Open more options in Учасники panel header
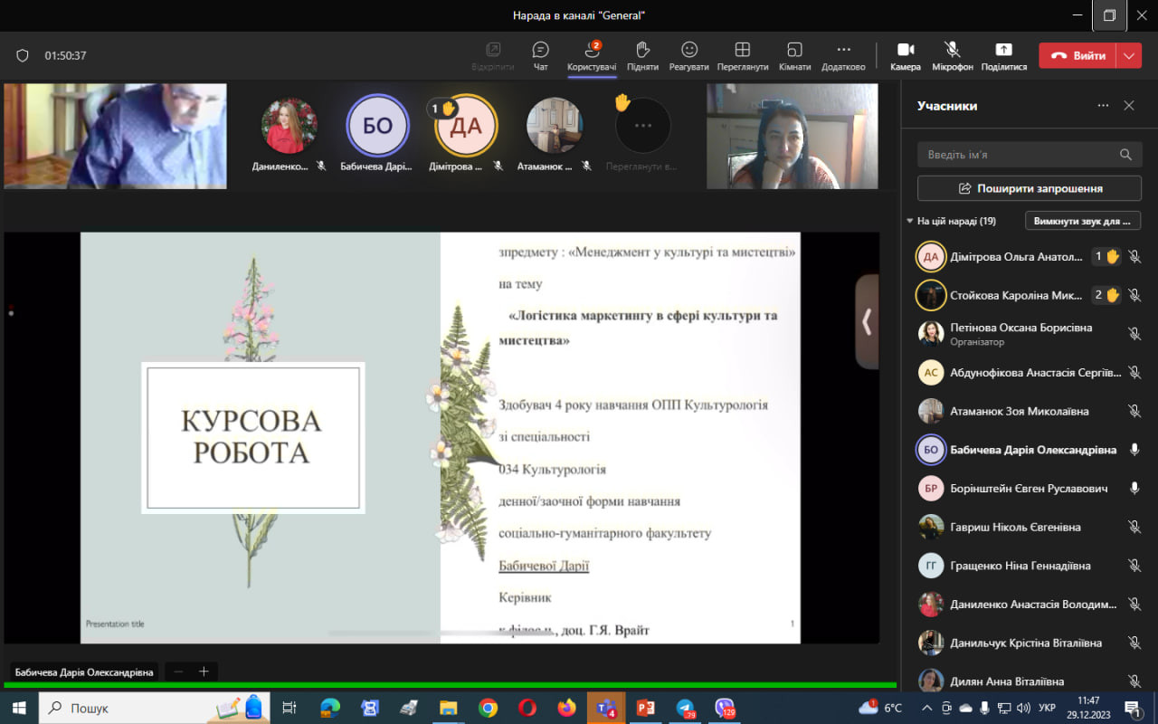The height and width of the screenshot is (724, 1158). [x=1103, y=106]
